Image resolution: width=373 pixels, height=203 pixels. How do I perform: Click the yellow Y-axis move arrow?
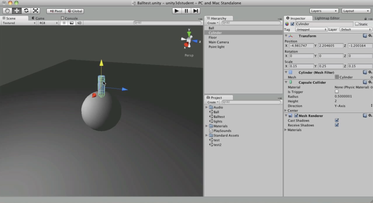click(102, 63)
